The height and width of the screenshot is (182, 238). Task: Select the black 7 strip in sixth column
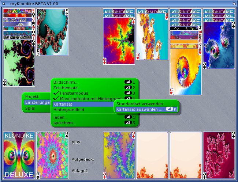186,46
